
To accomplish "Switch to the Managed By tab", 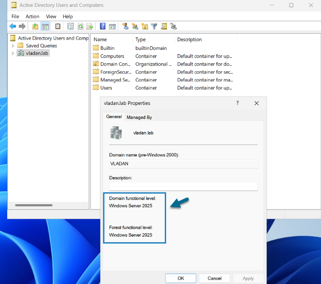I will tap(139, 117).
